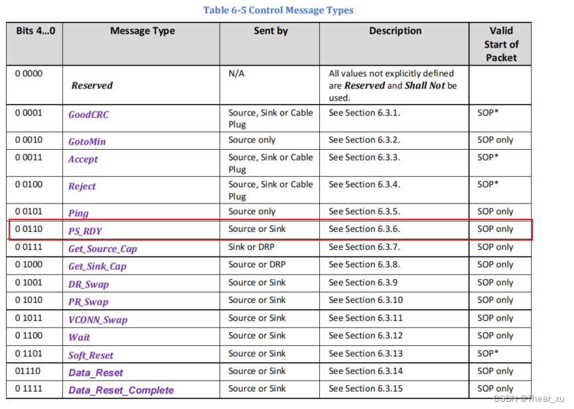Select bits value '0 0000'
574x409 pixels.
29,74
